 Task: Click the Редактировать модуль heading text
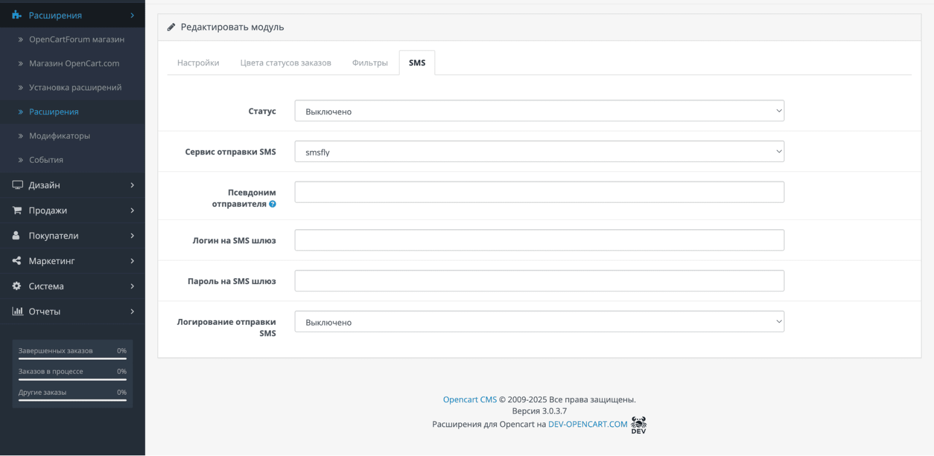pos(232,27)
